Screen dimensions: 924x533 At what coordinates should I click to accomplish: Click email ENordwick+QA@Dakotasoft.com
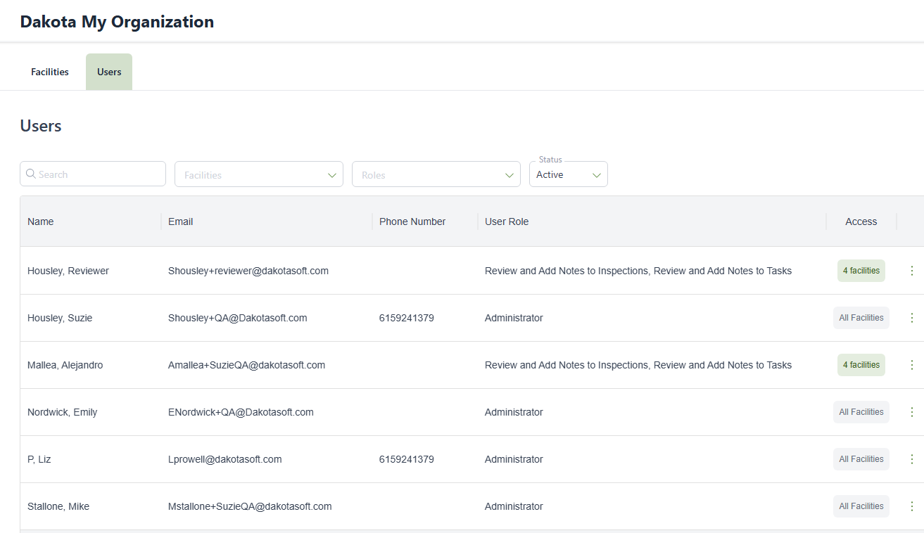241,412
